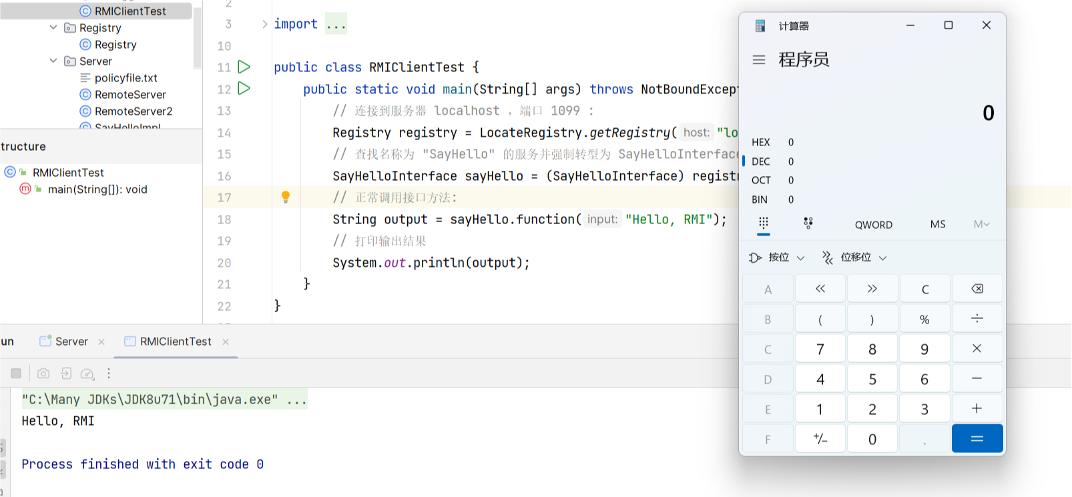Click the camera icon in Run toolbar

click(43, 374)
